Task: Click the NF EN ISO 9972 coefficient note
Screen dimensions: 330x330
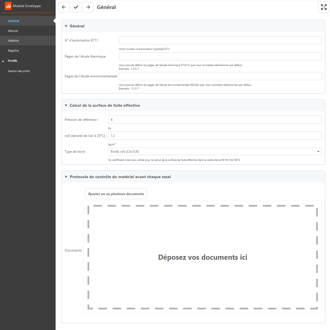Action: click(174, 160)
